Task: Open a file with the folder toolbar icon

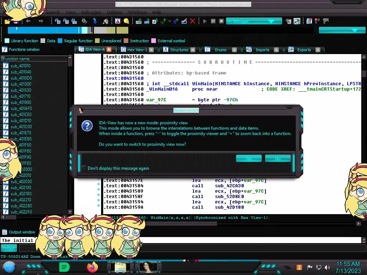Action: pyautogui.click(x=8, y=21)
